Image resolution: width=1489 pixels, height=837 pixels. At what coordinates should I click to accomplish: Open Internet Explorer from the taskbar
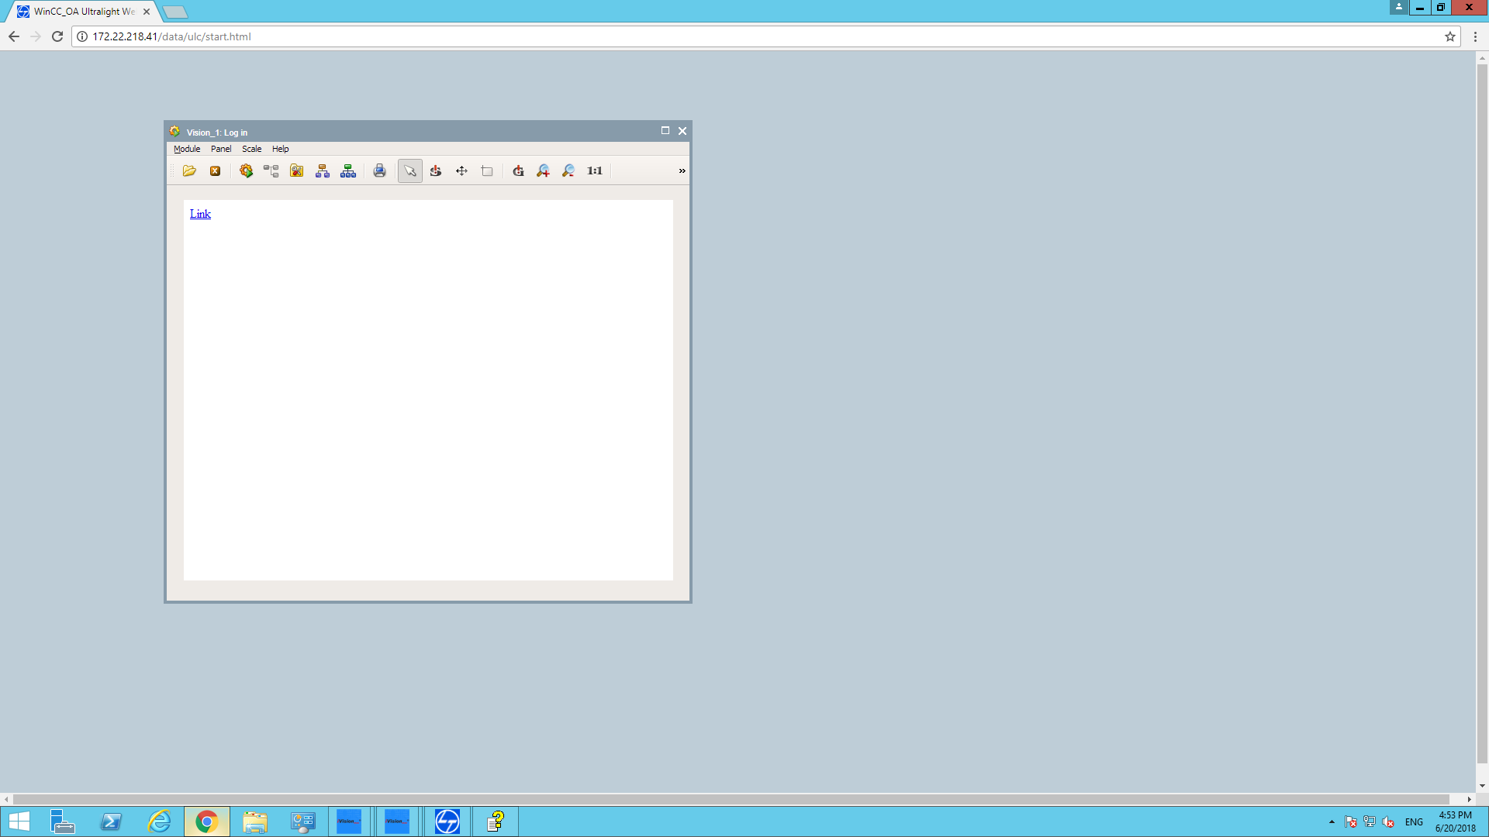[159, 821]
